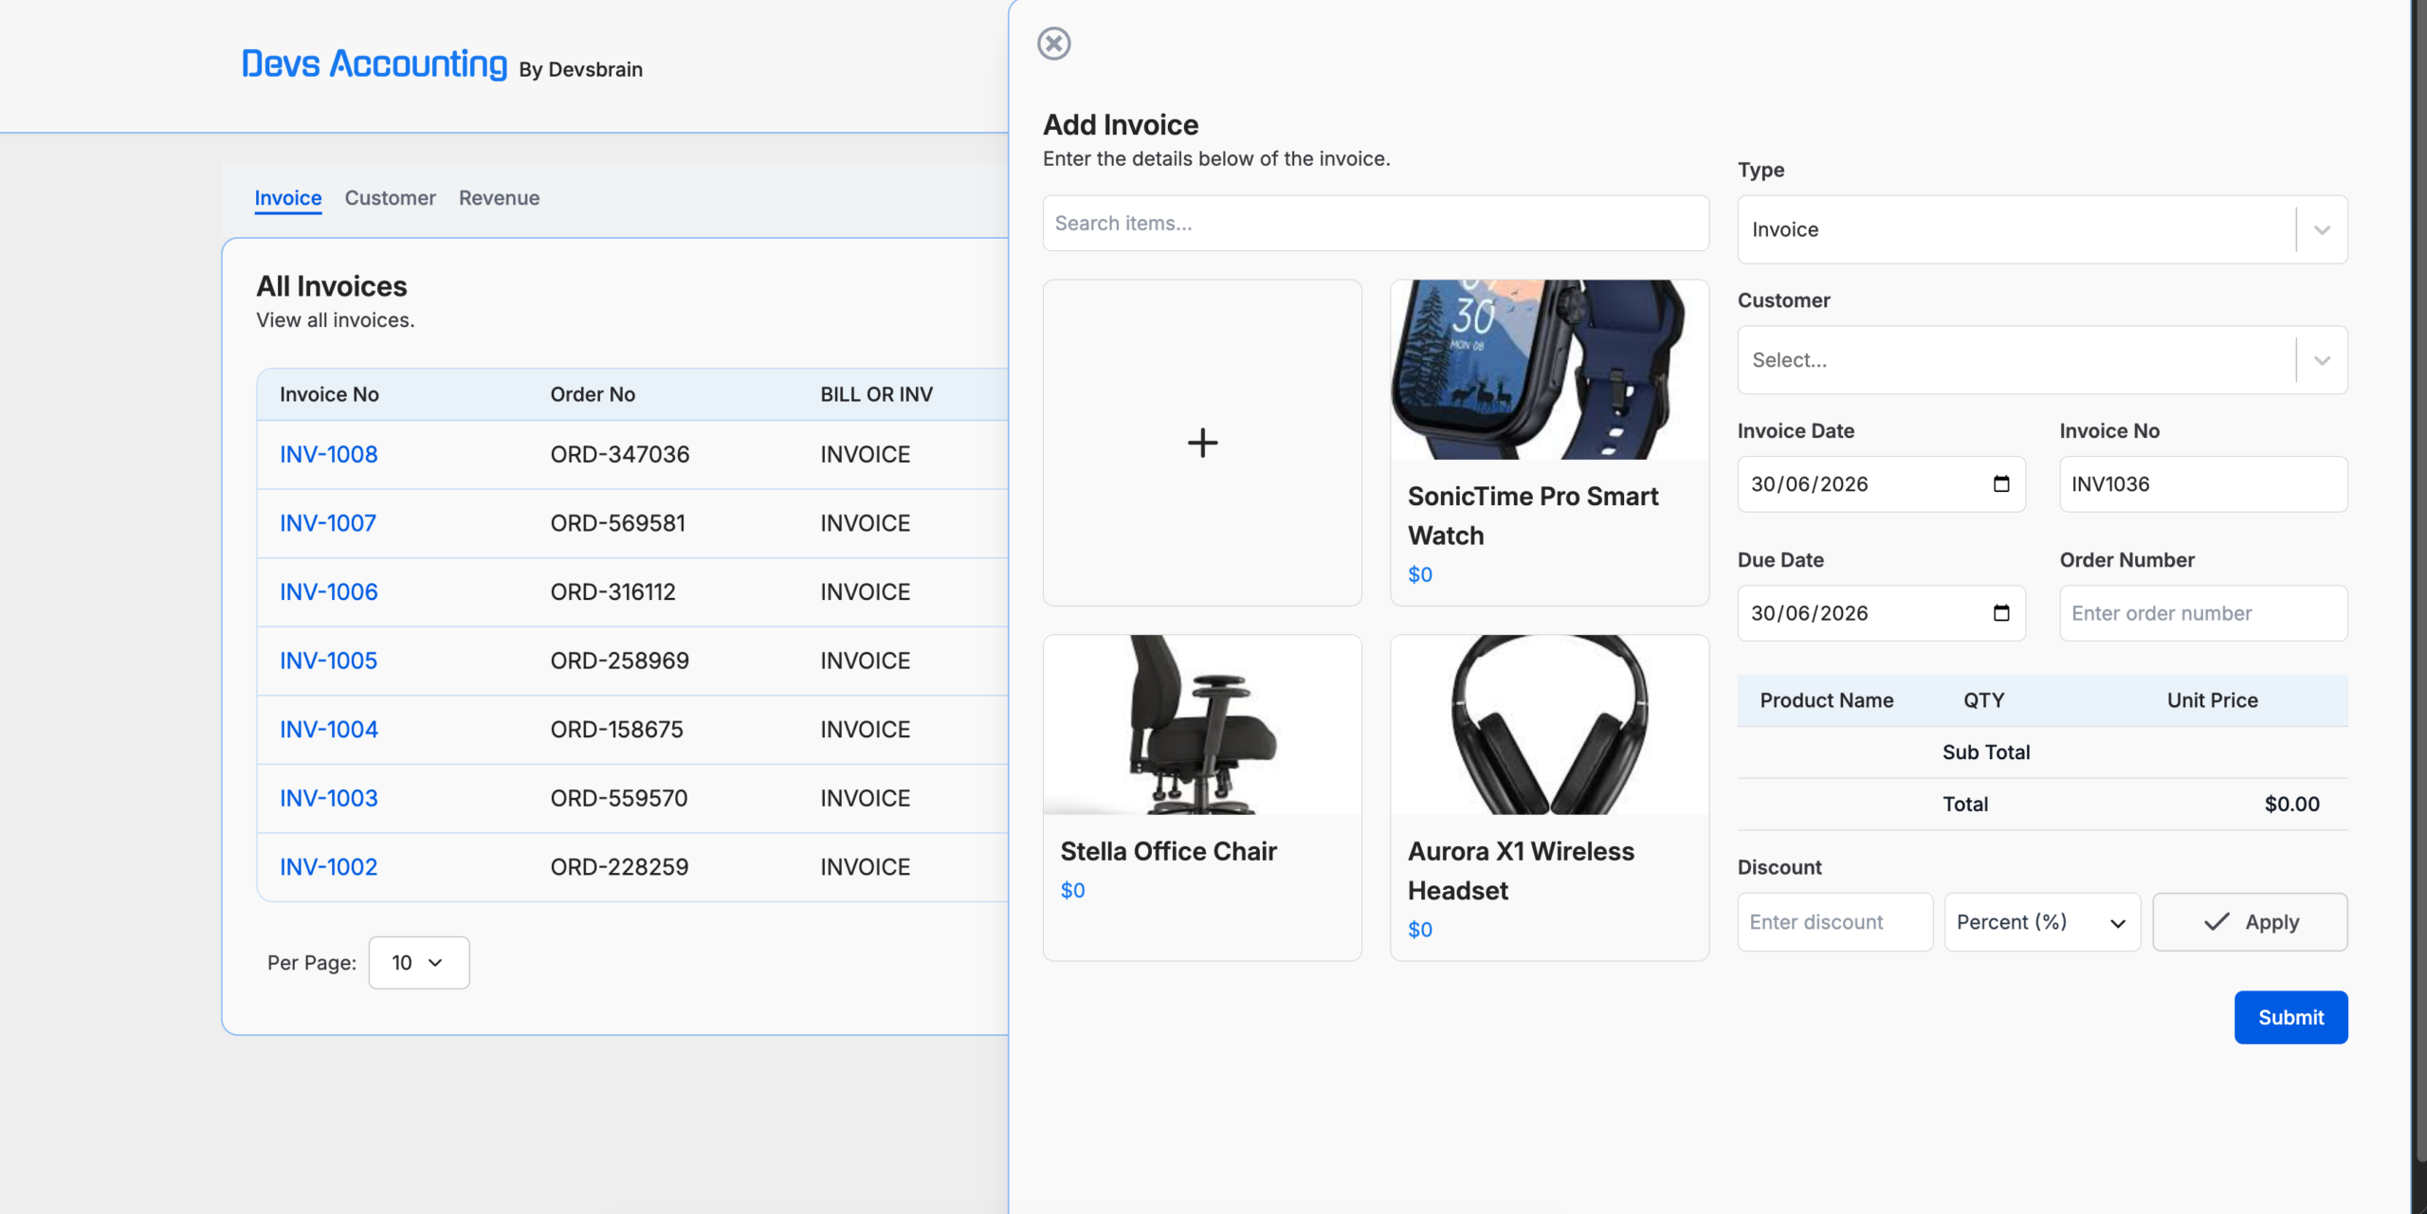
Task: Click the Product Name column header
Action: point(1826,700)
